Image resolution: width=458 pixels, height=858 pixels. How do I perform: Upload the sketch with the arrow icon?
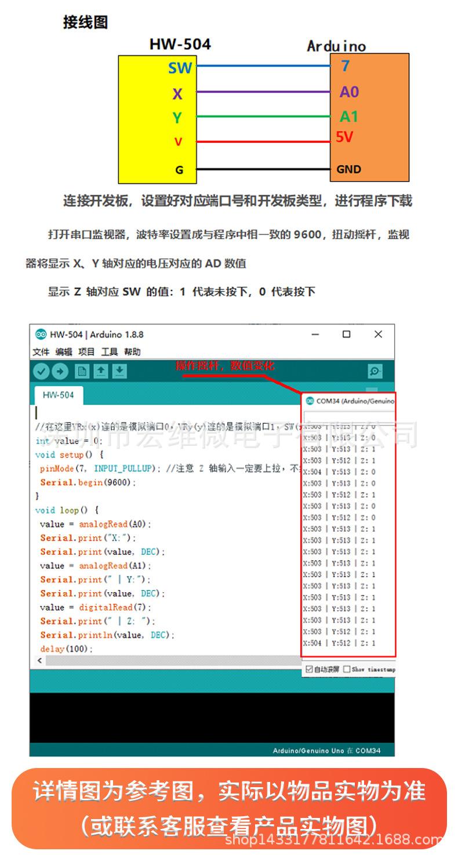(60, 371)
